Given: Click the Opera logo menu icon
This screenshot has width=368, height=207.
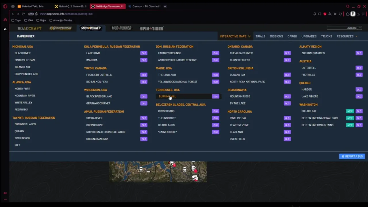Looking at the screenshot, I should (5, 6).
